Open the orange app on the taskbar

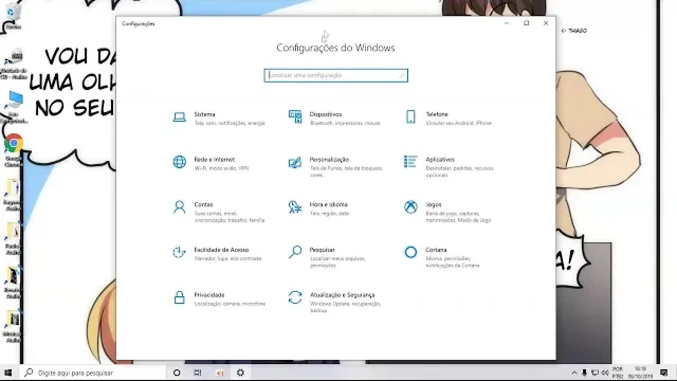pyautogui.click(x=220, y=373)
